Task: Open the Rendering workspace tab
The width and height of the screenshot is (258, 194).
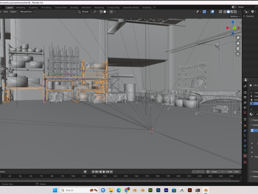Action: click(99, 8)
